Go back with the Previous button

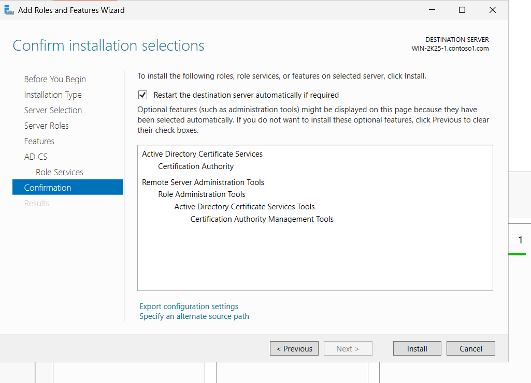[294, 348]
